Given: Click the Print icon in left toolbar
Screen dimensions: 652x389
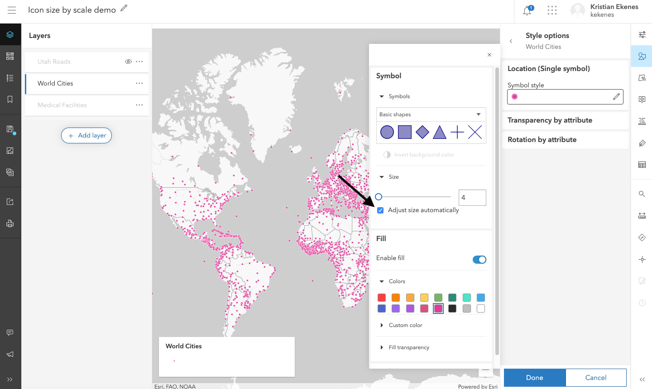Looking at the screenshot, I should click(10, 223).
